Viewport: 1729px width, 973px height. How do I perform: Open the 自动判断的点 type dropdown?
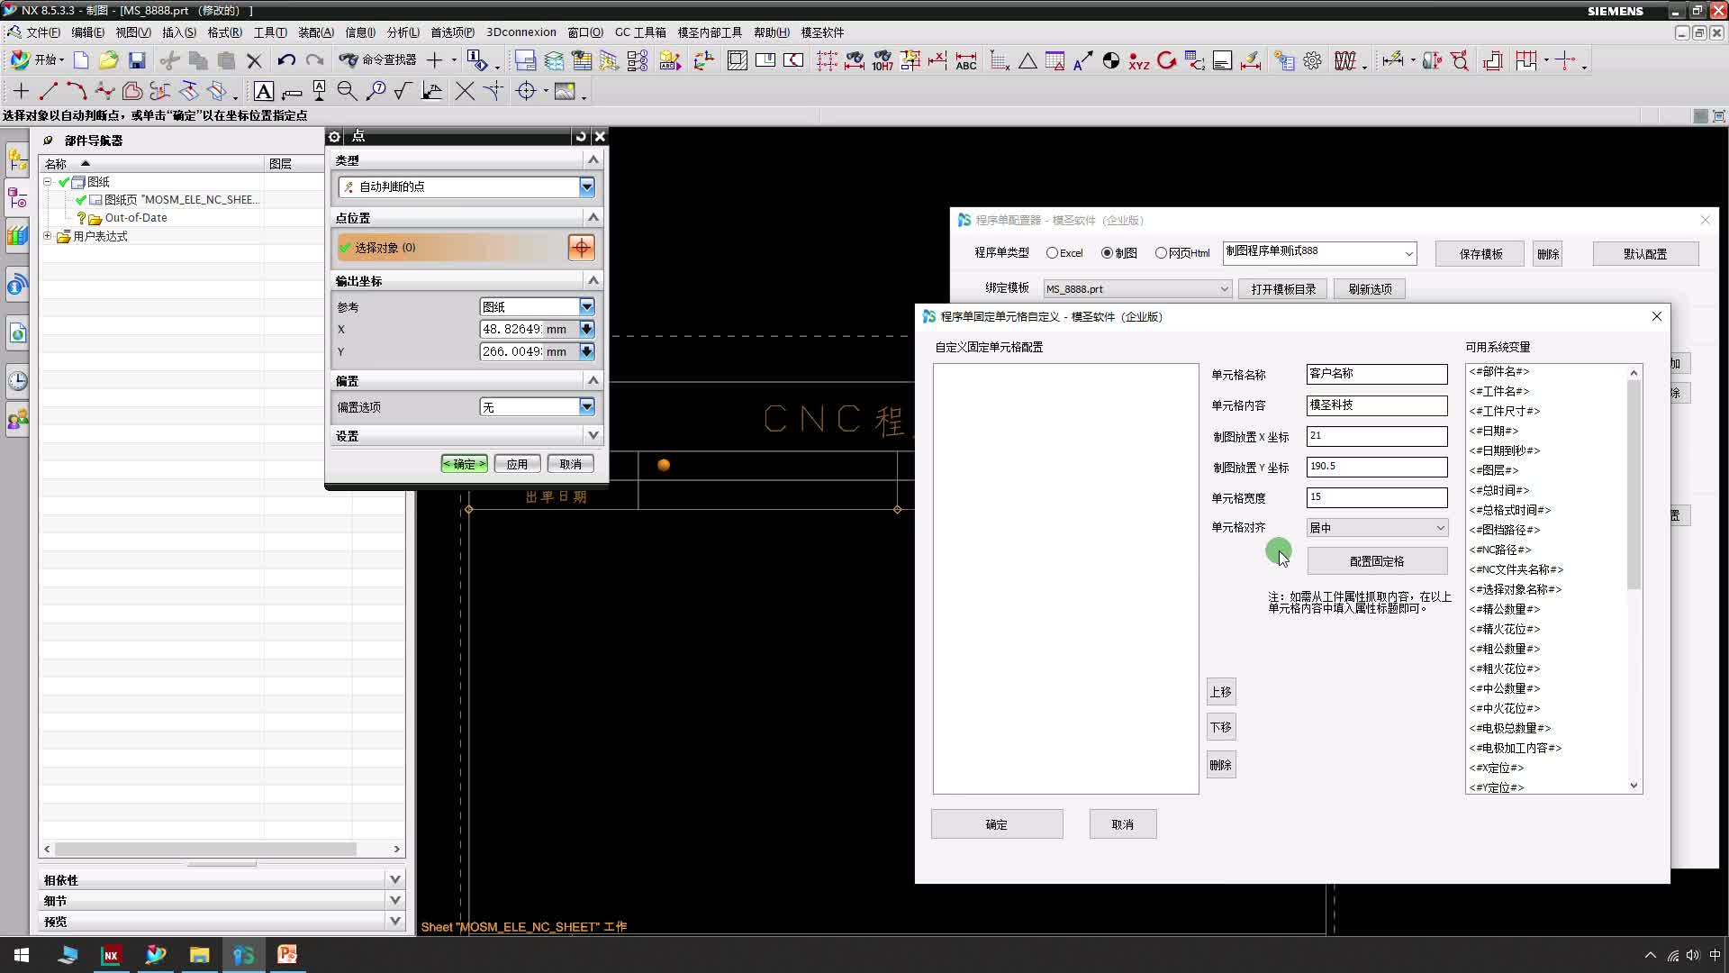587,186
